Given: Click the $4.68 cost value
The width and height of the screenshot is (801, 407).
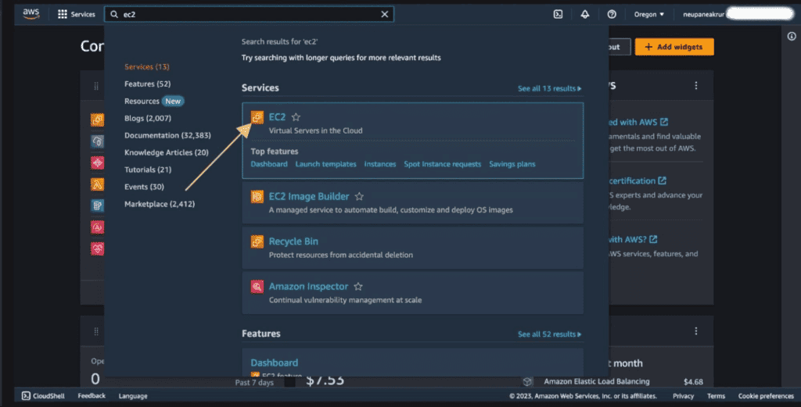Looking at the screenshot, I should 693,381.
